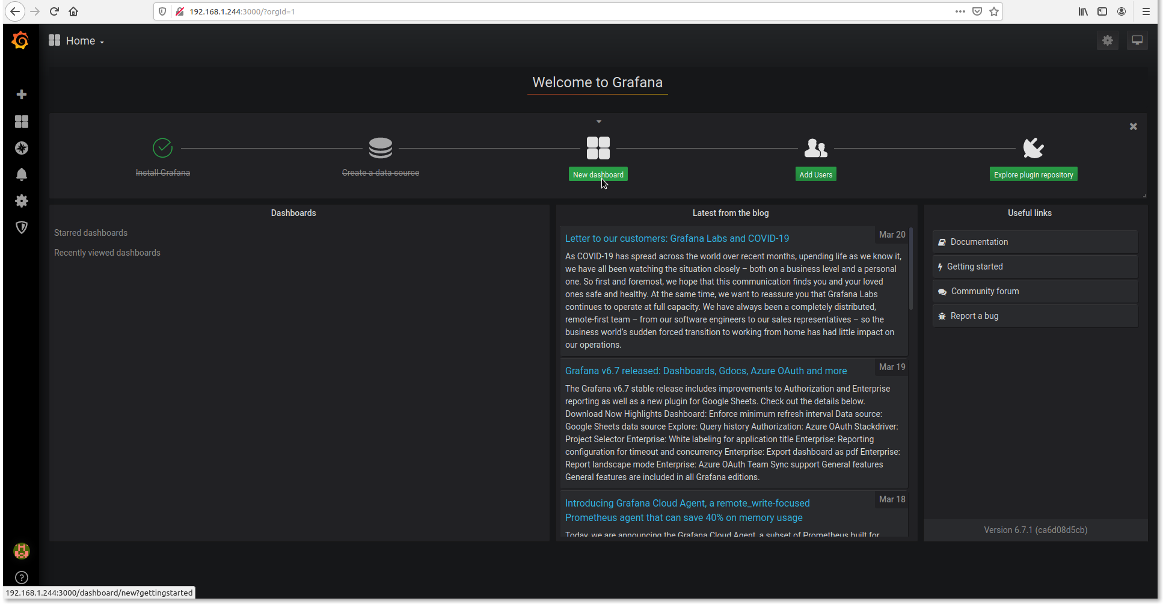This screenshot has width=1163, height=604.
Task: Cycle view mode with the monitor icon
Action: tap(1137, 40)
